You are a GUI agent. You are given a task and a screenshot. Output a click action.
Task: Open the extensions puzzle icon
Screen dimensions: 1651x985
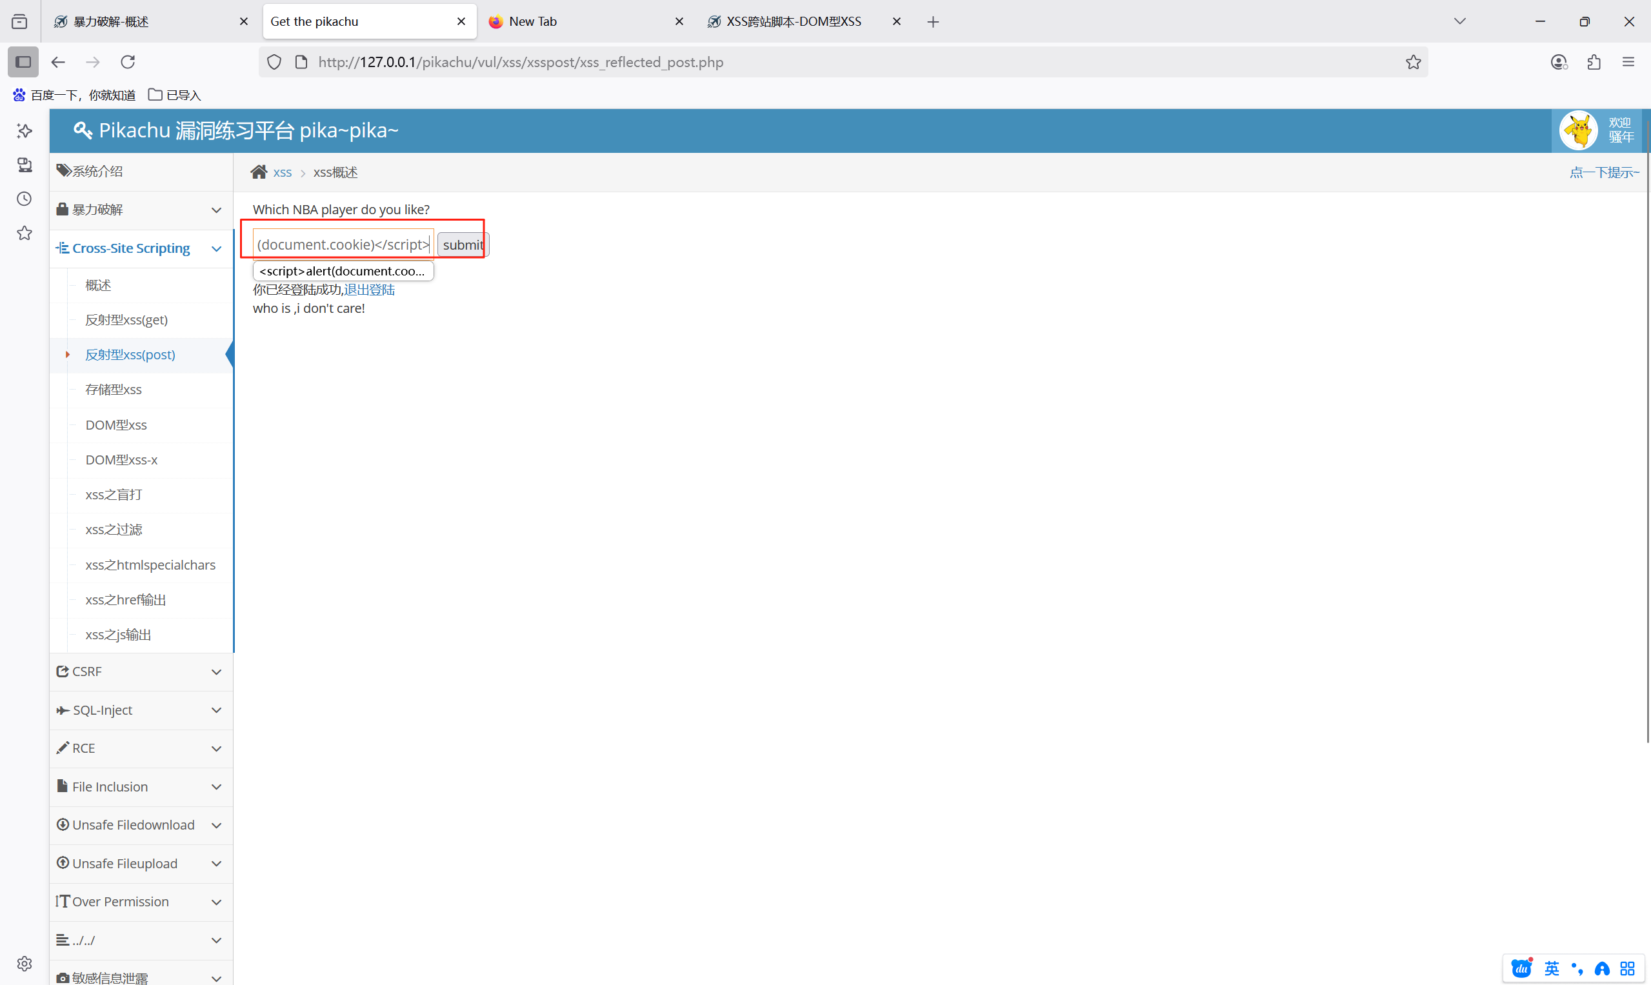tap(1594, 62)
